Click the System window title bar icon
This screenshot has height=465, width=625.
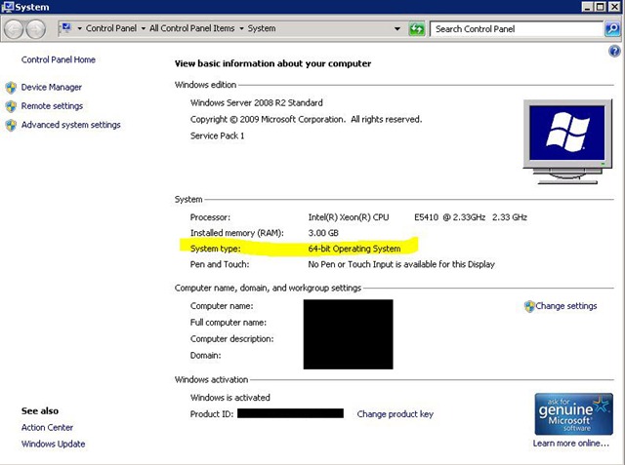click(x=8, y=7)
